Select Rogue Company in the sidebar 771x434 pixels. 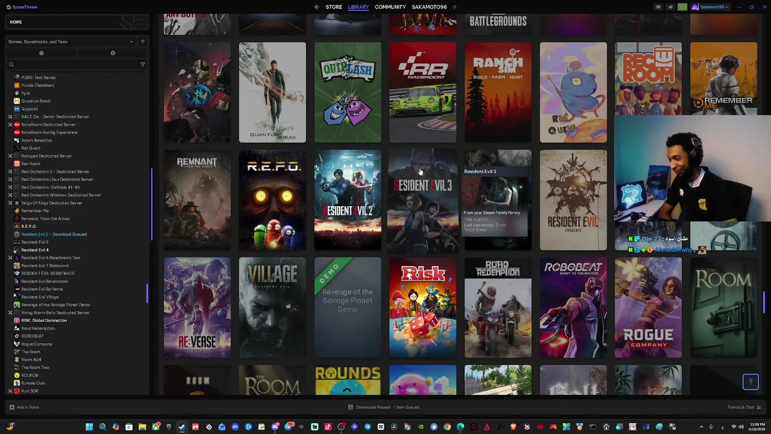pyautogui.click(x=36, y=344)
